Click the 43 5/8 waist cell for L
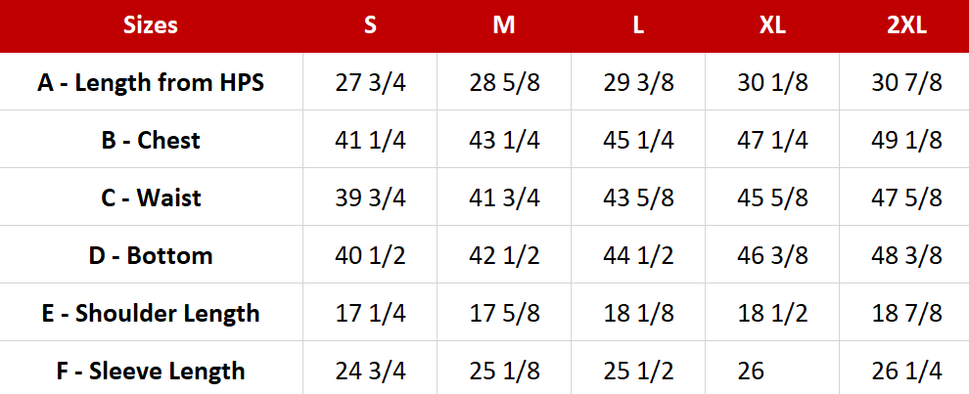 (638, 197)
